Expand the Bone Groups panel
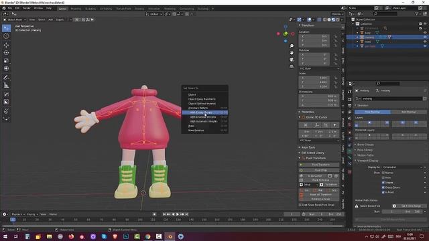Viewport: 429px width, 241px height. pos(365,145)
